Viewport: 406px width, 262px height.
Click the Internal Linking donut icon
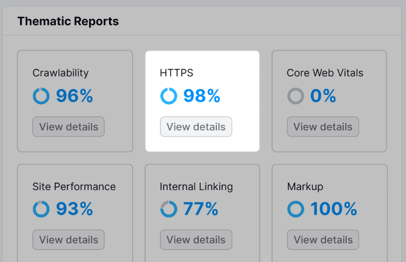[169, 210]
